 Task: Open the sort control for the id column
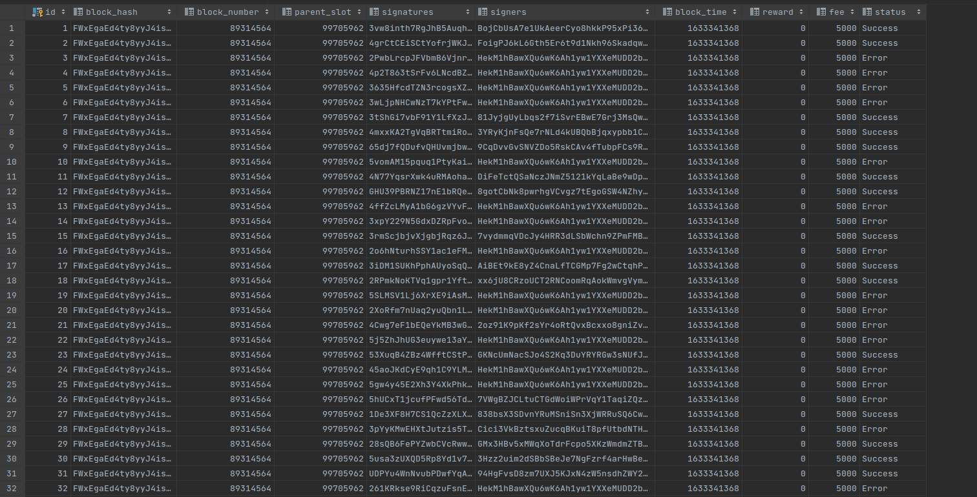tap(64, 12)
